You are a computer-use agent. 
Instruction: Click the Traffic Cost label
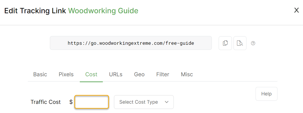[46, 102]
